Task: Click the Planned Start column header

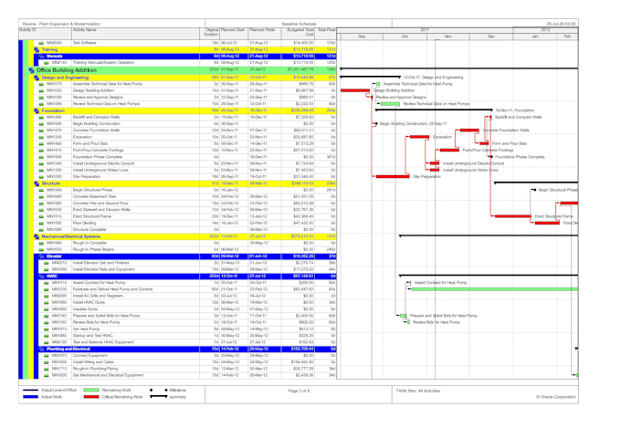Action: pyautogui.click(x=234, y=33)
